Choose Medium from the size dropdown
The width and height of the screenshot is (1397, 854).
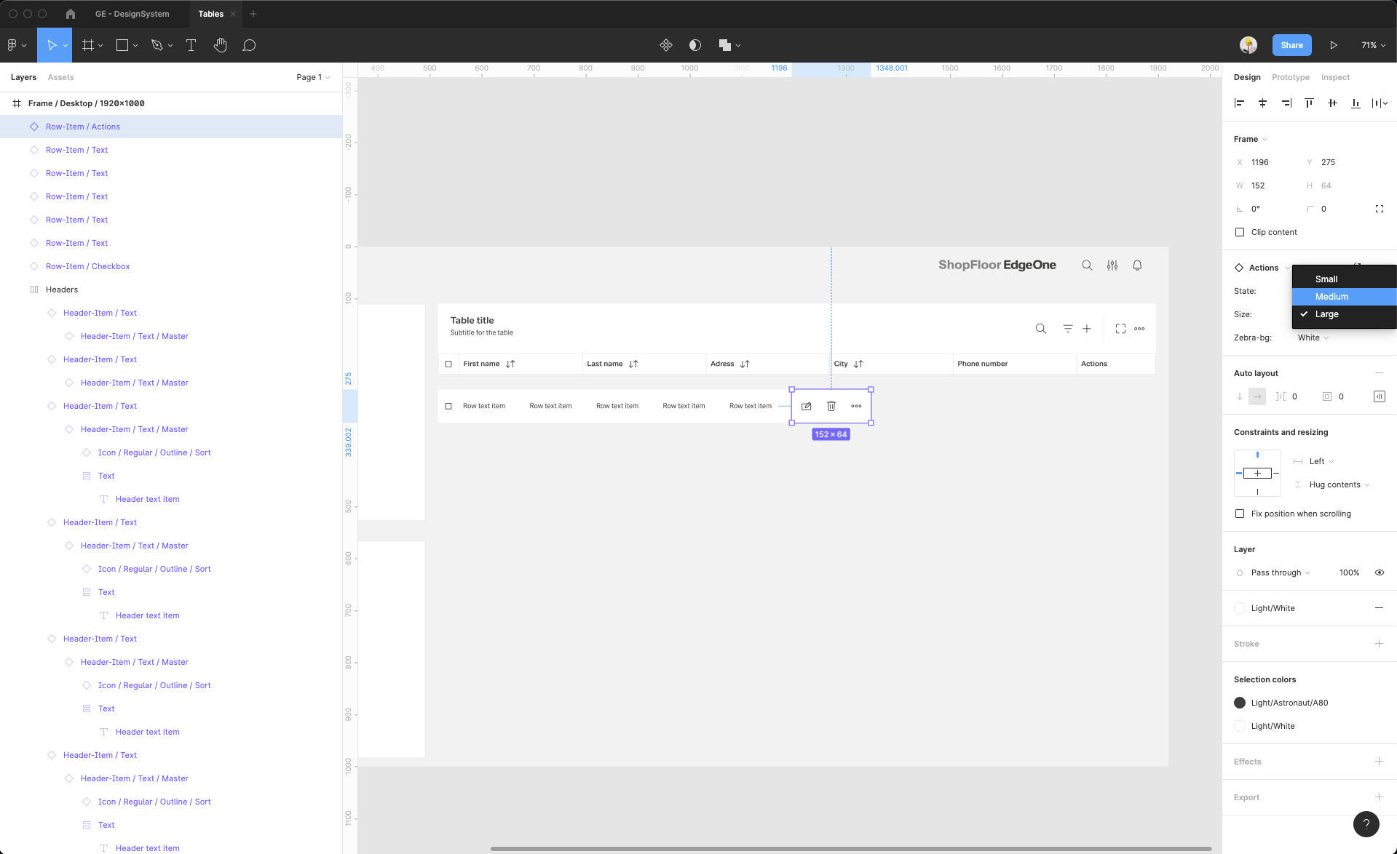pyautogui.click(x=1331, y=297)
